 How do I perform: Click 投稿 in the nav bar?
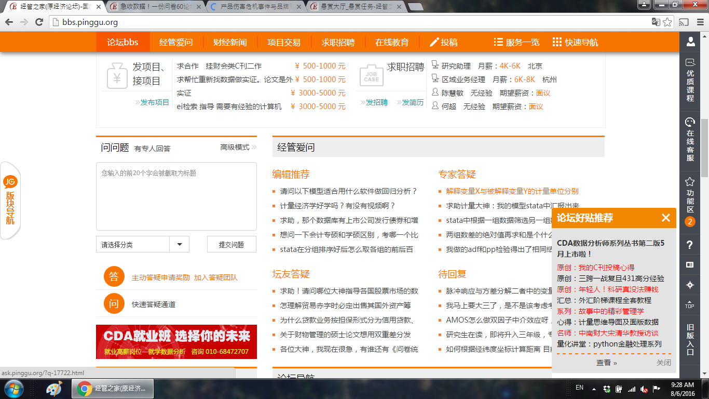pos(444,43)
